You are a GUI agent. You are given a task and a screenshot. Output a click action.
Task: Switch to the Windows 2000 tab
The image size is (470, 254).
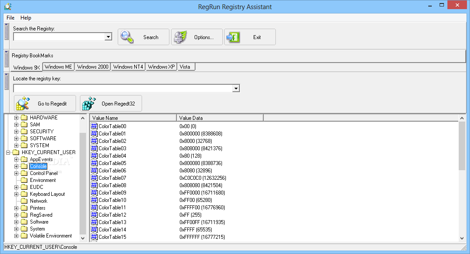coord(93,67)
